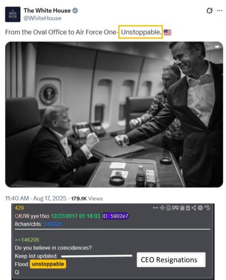The width and height of the screenshot is (226, 280).
Task: Click the share icon in post toolbar
Action: [x=194, y=208]
